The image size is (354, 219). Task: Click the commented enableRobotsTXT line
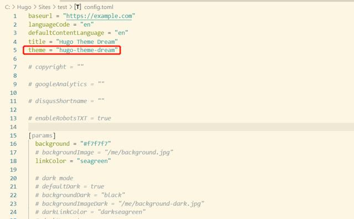[x=70, y=118]
